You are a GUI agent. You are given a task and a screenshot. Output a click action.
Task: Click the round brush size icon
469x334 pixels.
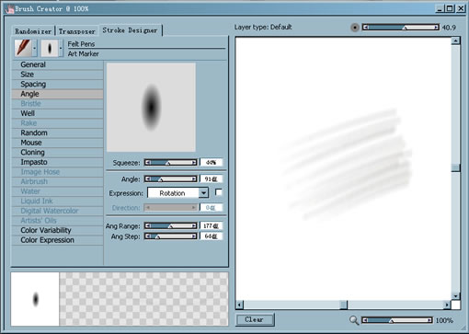(x=355, y=28)
